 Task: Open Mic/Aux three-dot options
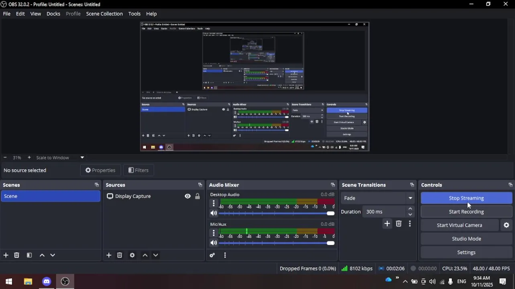coord(214,233)
